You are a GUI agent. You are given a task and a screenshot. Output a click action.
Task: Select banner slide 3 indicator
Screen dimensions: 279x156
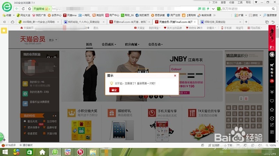(151, 97)
